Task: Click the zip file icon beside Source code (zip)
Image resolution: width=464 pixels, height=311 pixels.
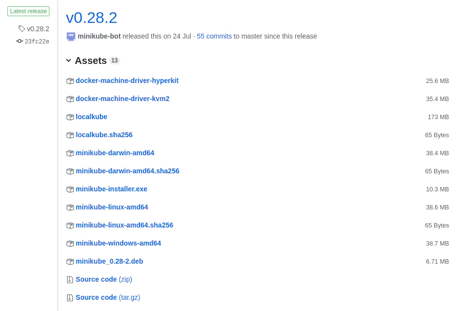Action: [70, 280]
